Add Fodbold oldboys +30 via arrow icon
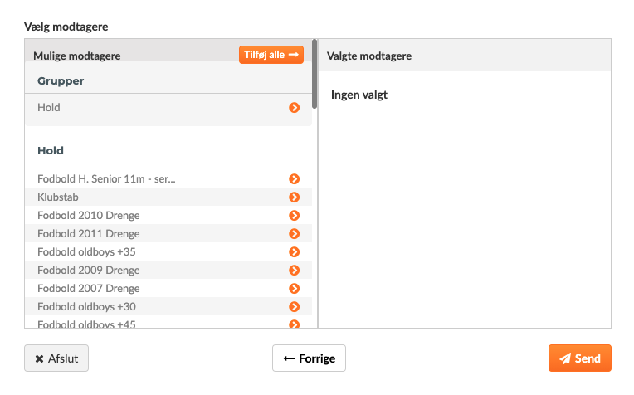The width and height of the screenshot is (634, 395). pos(294,306)
